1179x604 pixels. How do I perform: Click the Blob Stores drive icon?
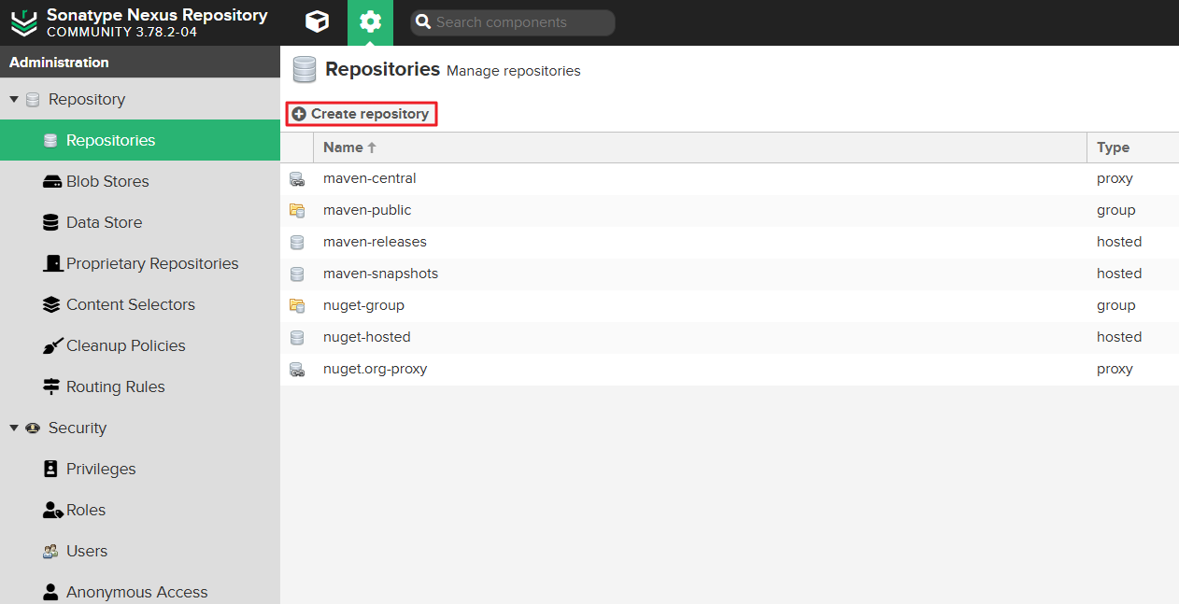point(52,181)
